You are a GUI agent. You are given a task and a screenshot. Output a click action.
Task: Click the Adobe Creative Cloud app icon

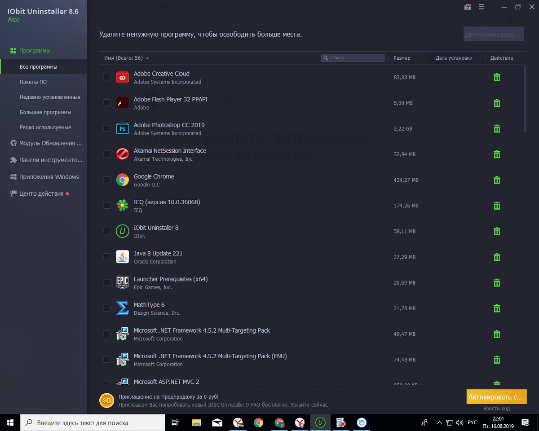tap(123, 77)
